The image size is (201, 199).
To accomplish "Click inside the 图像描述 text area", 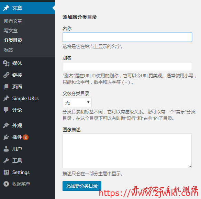I will pos(127,151).
